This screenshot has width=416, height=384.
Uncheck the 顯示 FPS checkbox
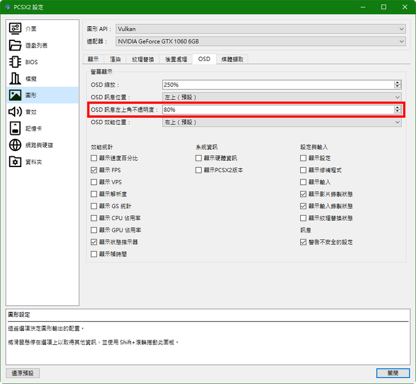(93, 170)
